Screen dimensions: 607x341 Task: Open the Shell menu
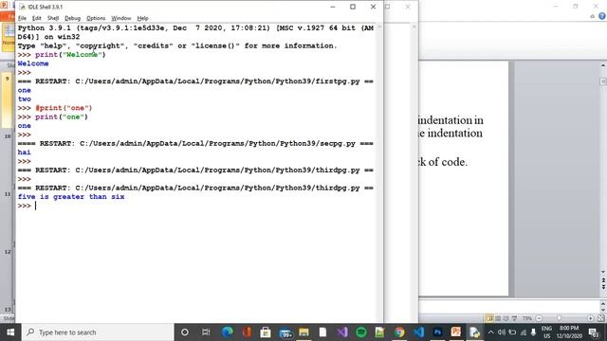pyautogui.click(x=53, y=18)
